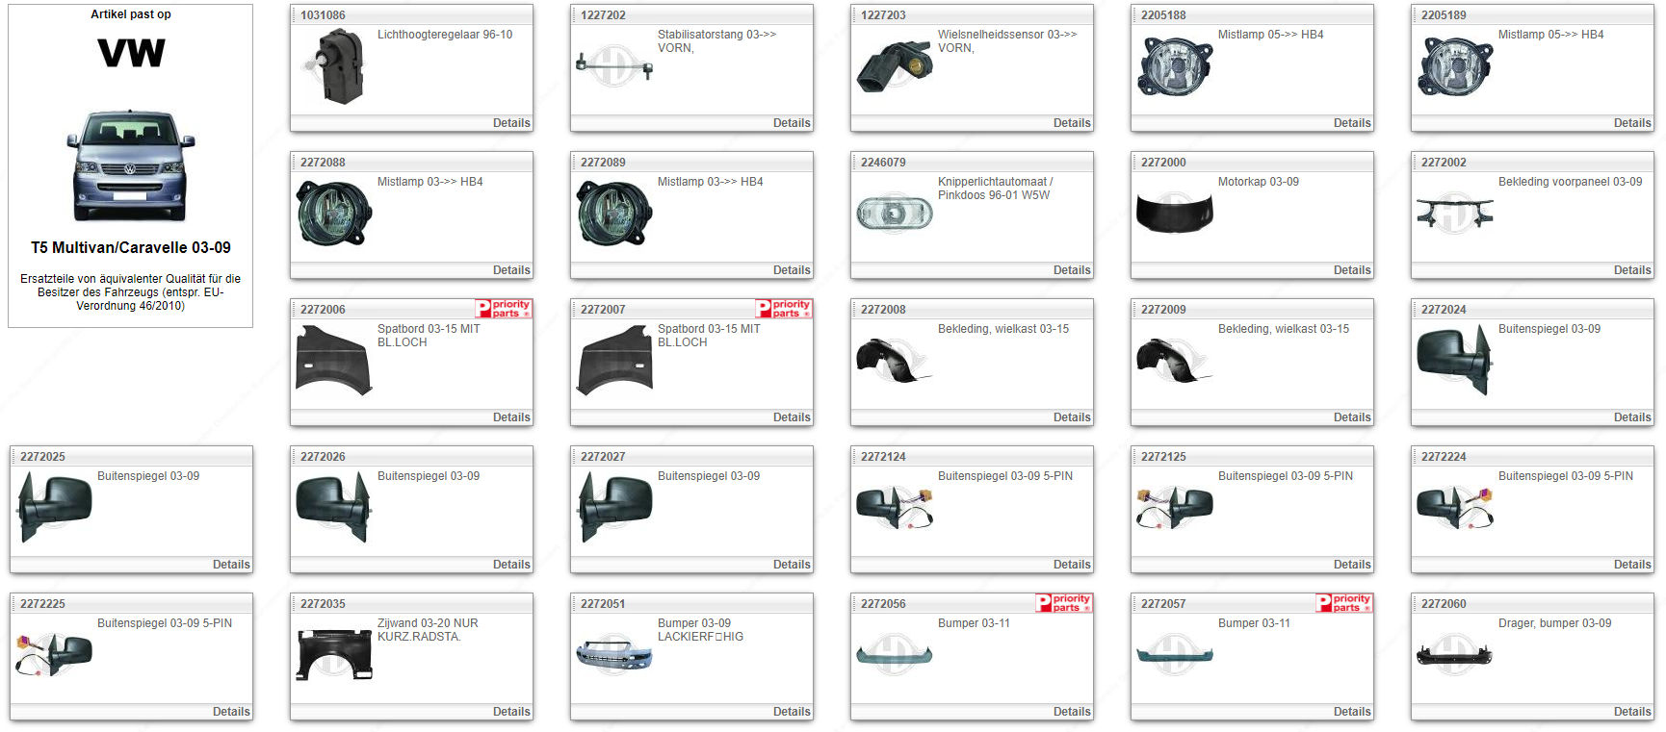Select the Motorkap 2272000 hood image
Screen dimensions: 1666x732
pos(1174,213)
